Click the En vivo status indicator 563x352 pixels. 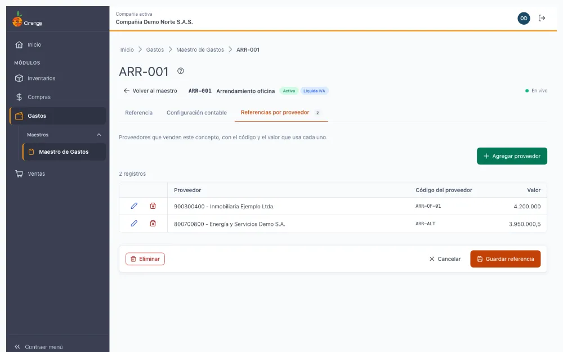(x=537, y=91)
